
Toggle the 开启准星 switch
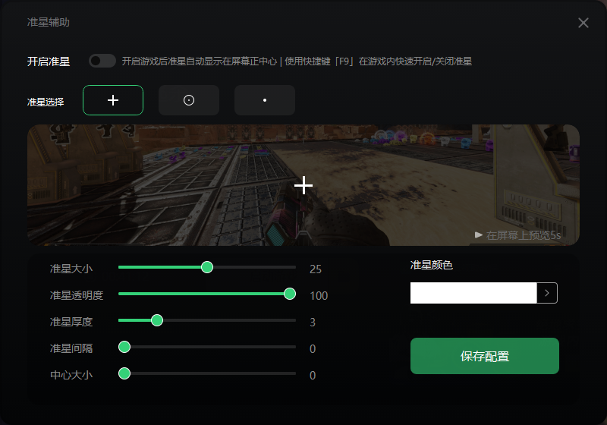102,61
